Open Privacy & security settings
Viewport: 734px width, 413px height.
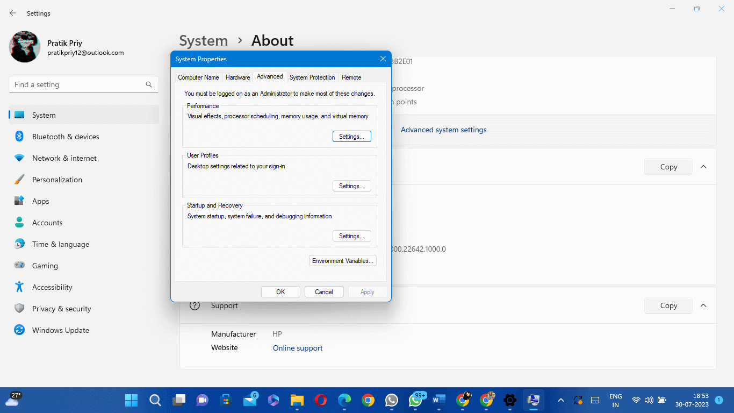tap(61, 309)
